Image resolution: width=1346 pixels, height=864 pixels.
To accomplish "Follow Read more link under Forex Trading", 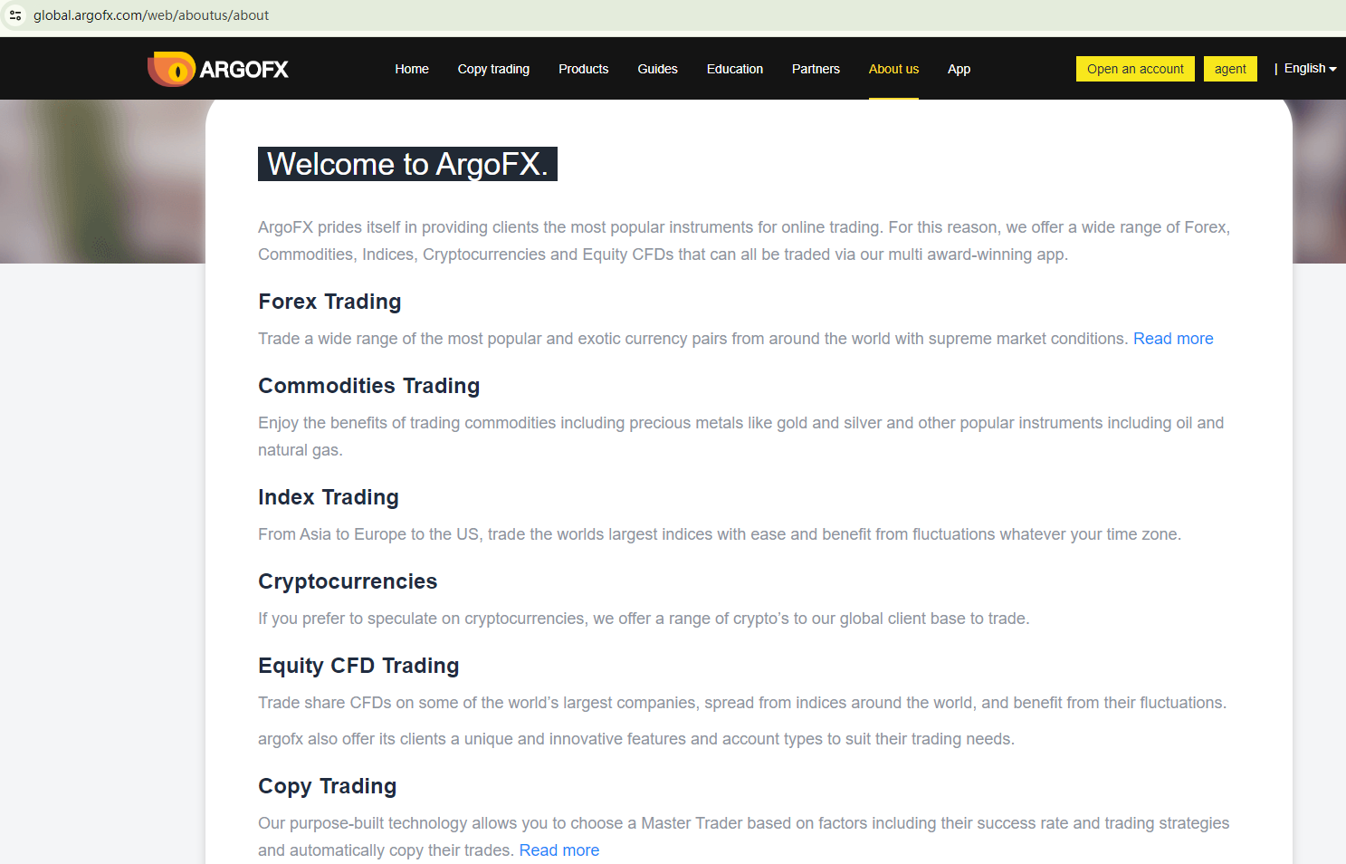I will (1173, 339).
